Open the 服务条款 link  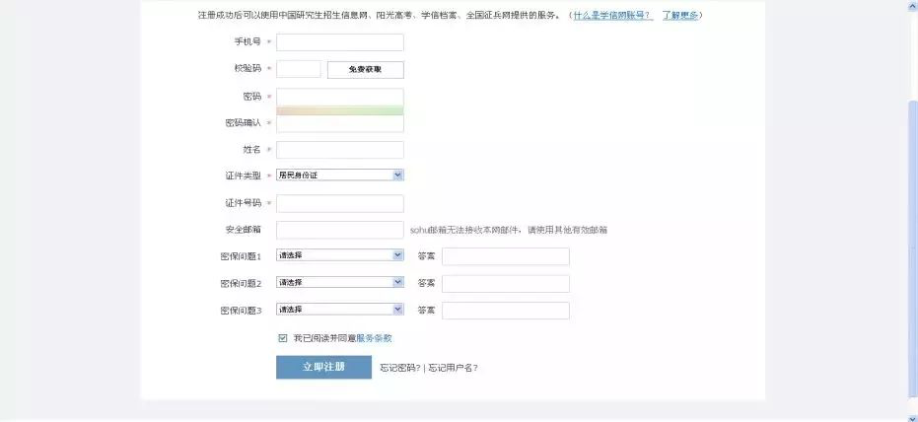click(x=374, y=338)
